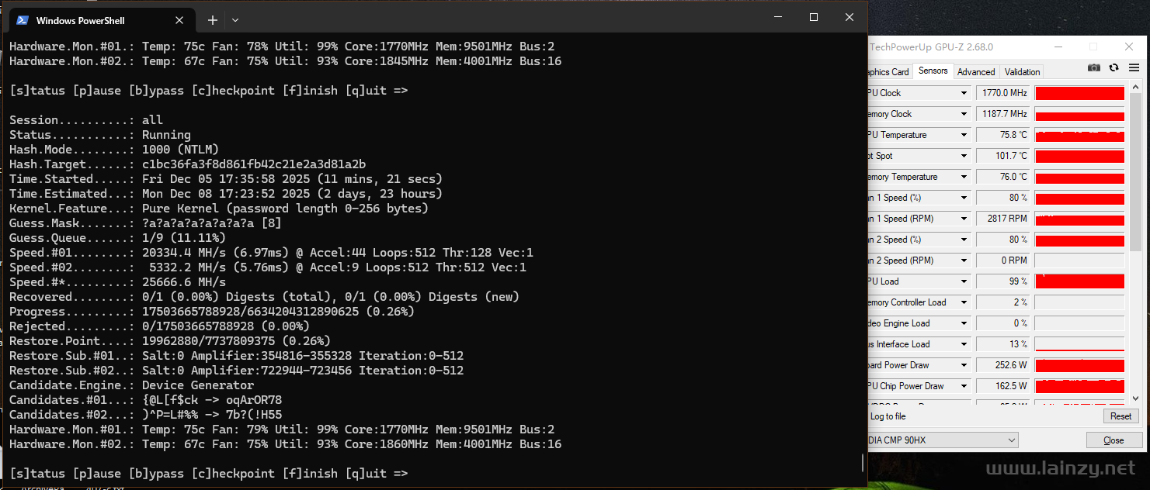Open the terminal profile dropdown chevron
Screen dimensions: 1150x490
click(235, 20)
